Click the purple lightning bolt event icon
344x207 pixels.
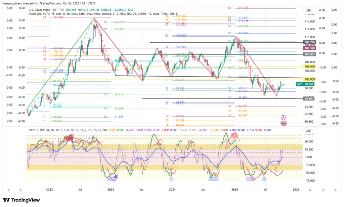tap(283, 117)
